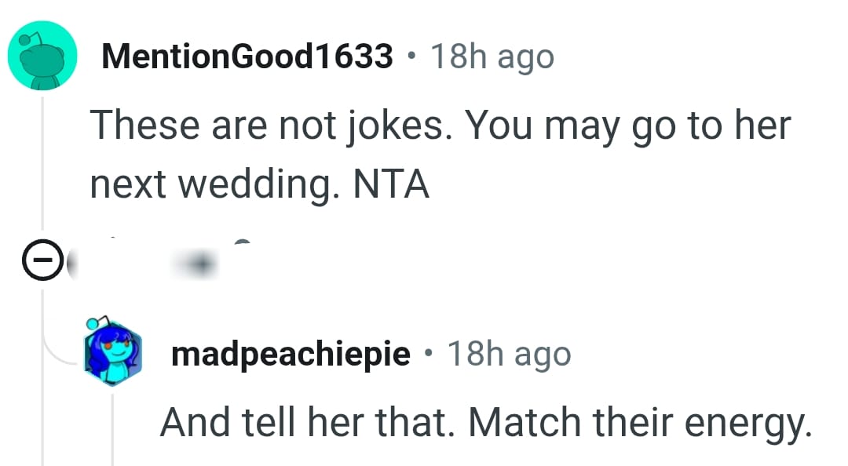Click the green Reddit mascot profile icon
This screenshot has height=466, width=848.
(42, 56)
